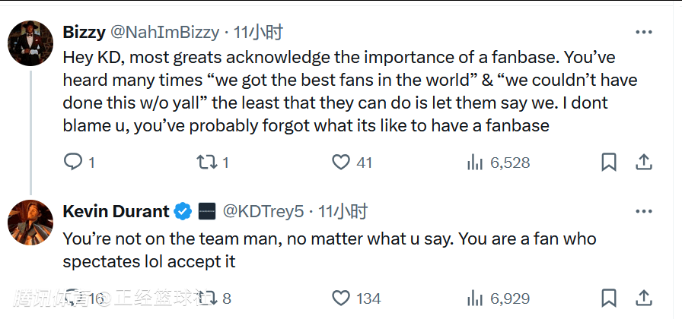Retweet Kevin Durant's reply

coord(207,298)
